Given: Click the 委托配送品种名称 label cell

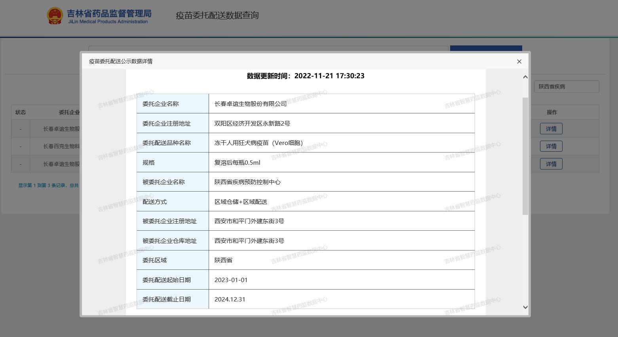Looking at the screenshot, I should click(173, 143).
